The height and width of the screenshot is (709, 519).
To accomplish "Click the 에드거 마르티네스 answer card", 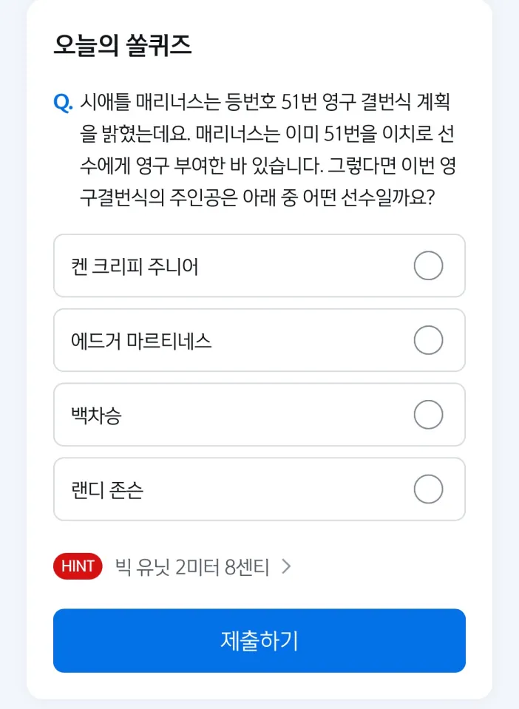I will [x=222, y=340].
